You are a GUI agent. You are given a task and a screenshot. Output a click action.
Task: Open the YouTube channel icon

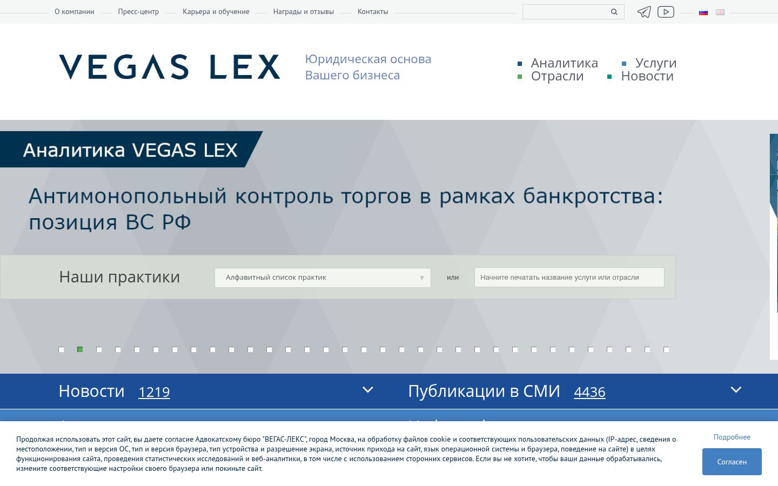666,11
